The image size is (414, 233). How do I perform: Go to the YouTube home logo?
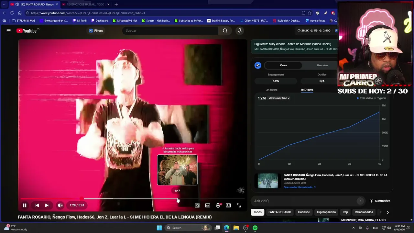click(x=27, y=31)
